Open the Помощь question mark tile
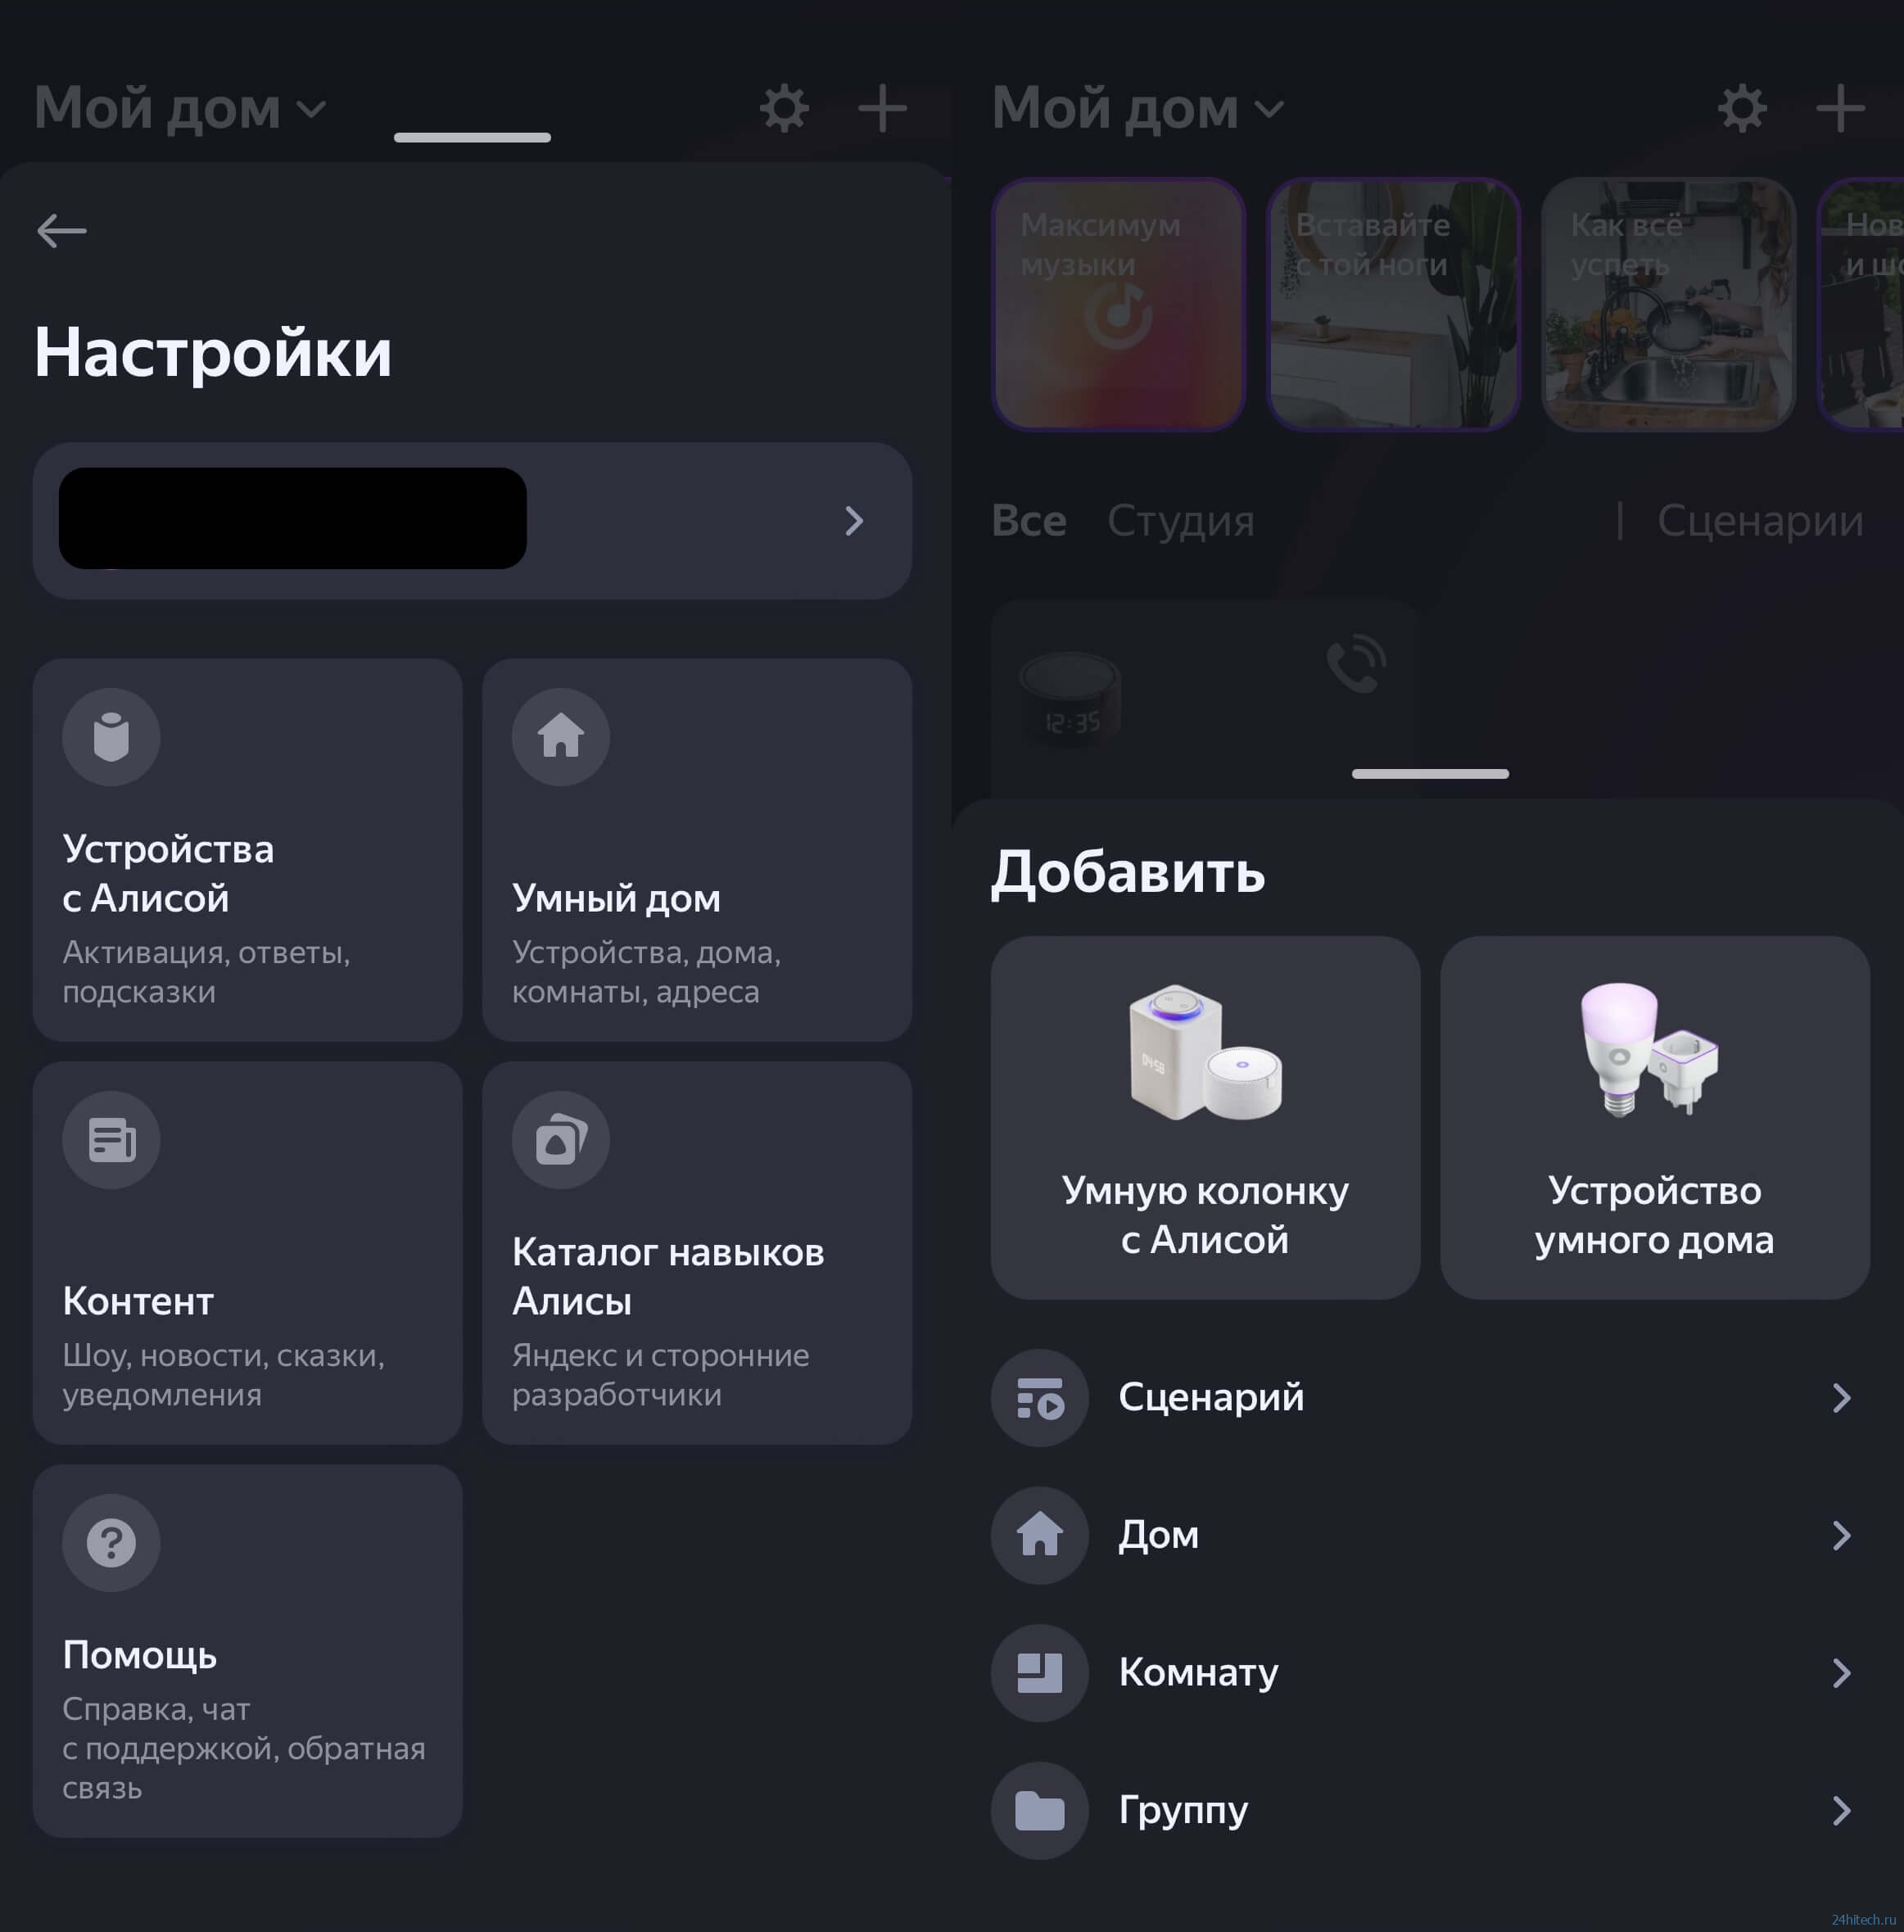Image resolution: width=1904 pixels, height=1932 pixels. click(247, 1650)
